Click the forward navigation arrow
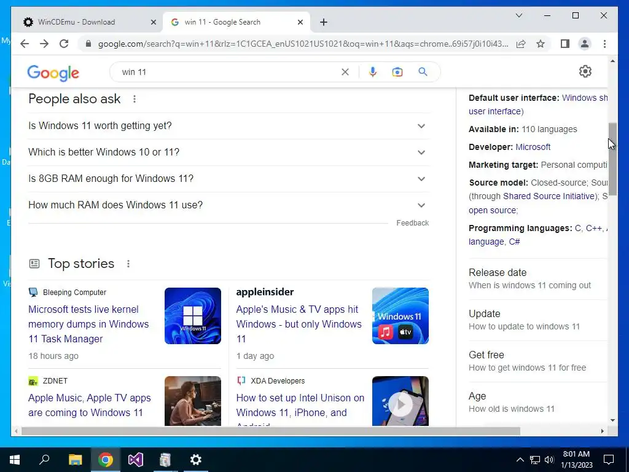Screen dimensions: 629x472 tap(44, 44)
